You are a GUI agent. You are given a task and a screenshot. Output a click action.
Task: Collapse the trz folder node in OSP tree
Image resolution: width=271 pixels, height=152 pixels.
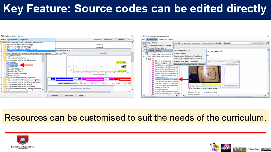147,59
